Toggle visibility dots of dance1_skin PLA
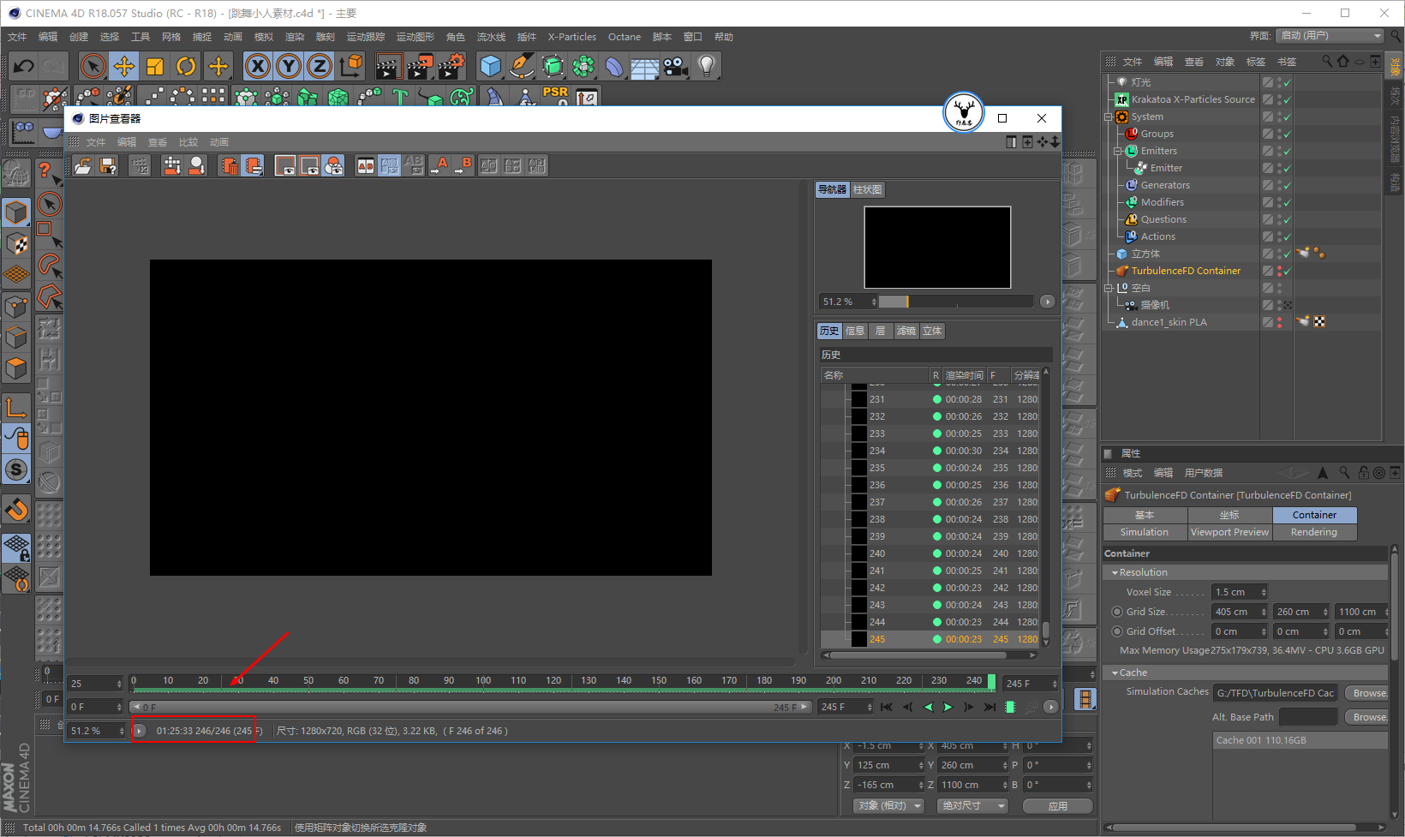Image resolution: width=1405 pixels, height=837 pixels. (x=1280, y=322)
